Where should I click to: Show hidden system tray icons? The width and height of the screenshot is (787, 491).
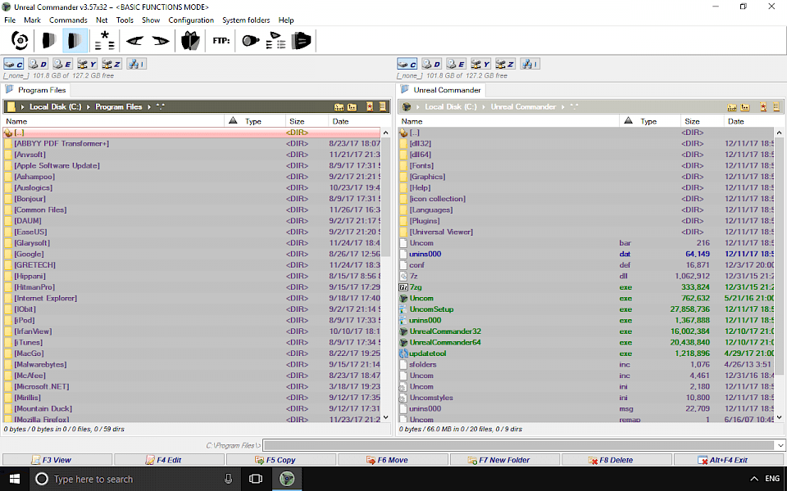coord(754,479)
